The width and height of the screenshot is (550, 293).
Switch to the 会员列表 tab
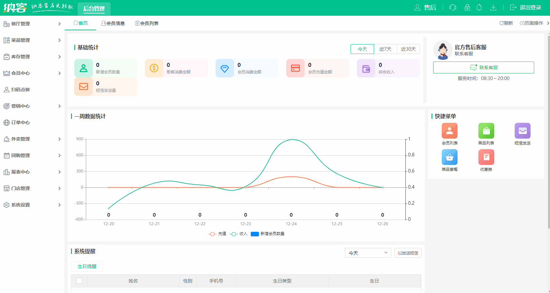click(147, 23)
